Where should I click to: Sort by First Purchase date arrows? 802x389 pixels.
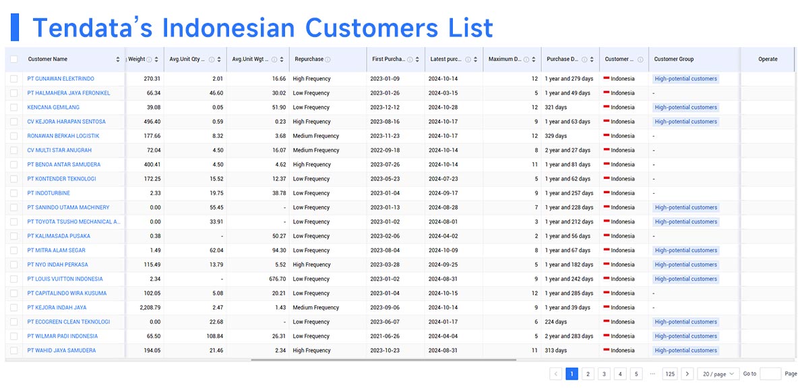click(417, 60)
